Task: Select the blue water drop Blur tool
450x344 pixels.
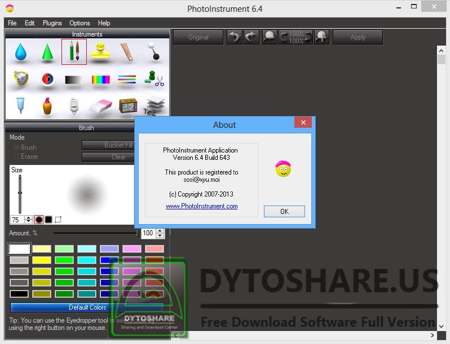Action: coord(21,52)
